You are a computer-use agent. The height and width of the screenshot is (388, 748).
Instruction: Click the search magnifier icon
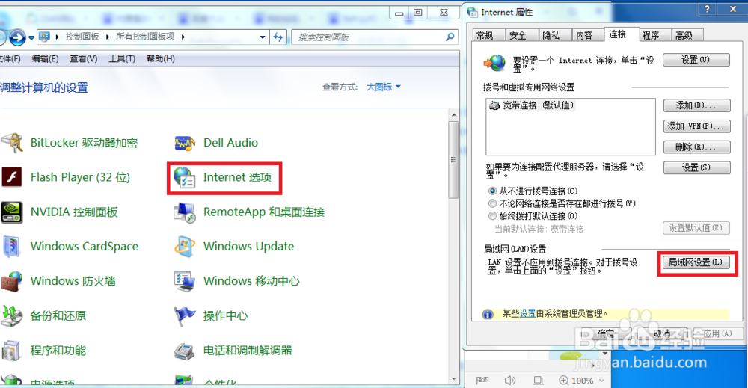click(450, 37)
